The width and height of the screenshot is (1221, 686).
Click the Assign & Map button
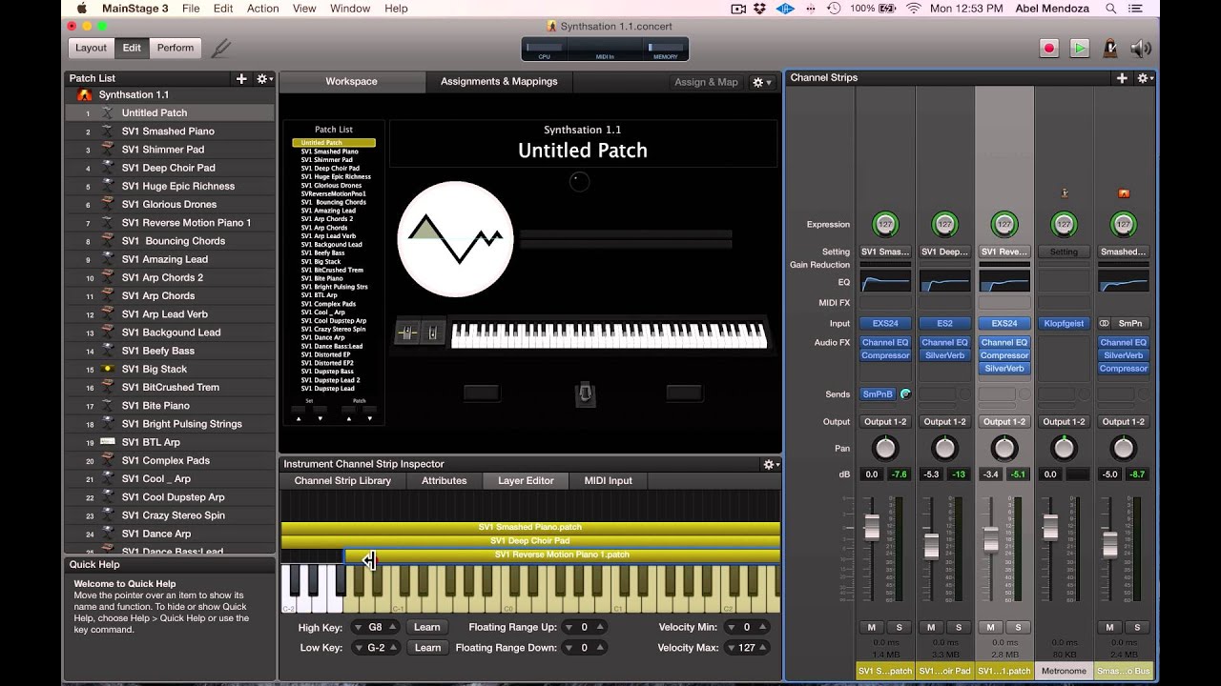[x=706, y=82]
